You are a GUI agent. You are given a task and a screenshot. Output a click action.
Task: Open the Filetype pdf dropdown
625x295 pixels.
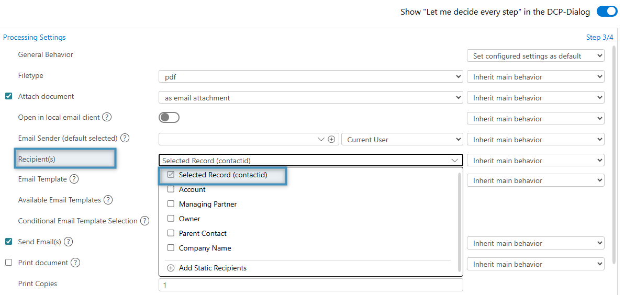click(x=310, y=77)
